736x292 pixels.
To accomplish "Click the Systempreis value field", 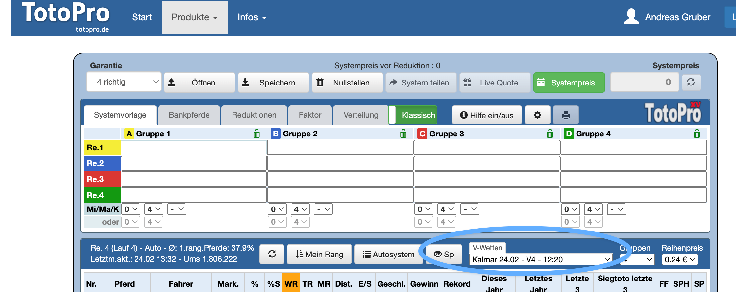I will tap(645, 82).
